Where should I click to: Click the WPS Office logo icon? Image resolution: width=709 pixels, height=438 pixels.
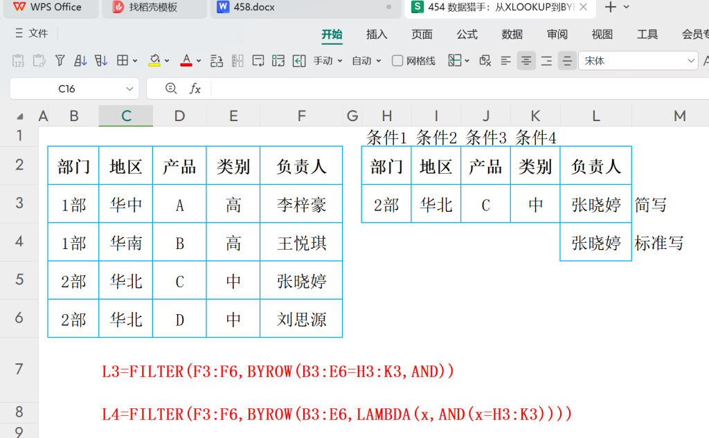tap(19, 7)
